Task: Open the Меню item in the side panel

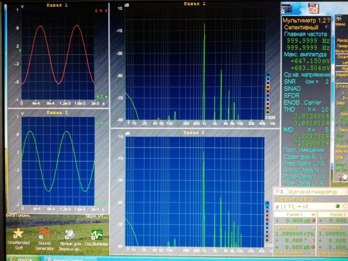Action: point(340,24)
